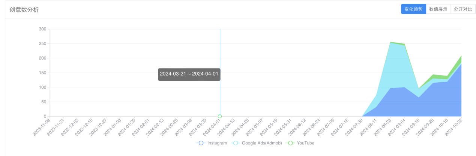Viewport: 476px width, 156px height.
Task: Click the 2024-03-21 ~ 2024-04-01 tooltip
Action: (x=189, y=74)
